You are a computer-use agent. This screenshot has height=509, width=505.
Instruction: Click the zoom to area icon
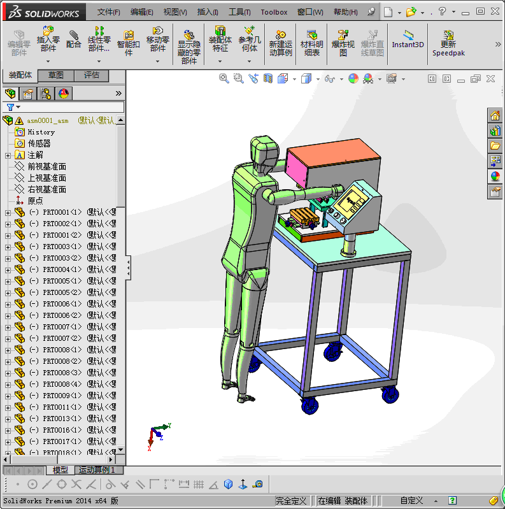pyautogui.click(x=239, y=78)
